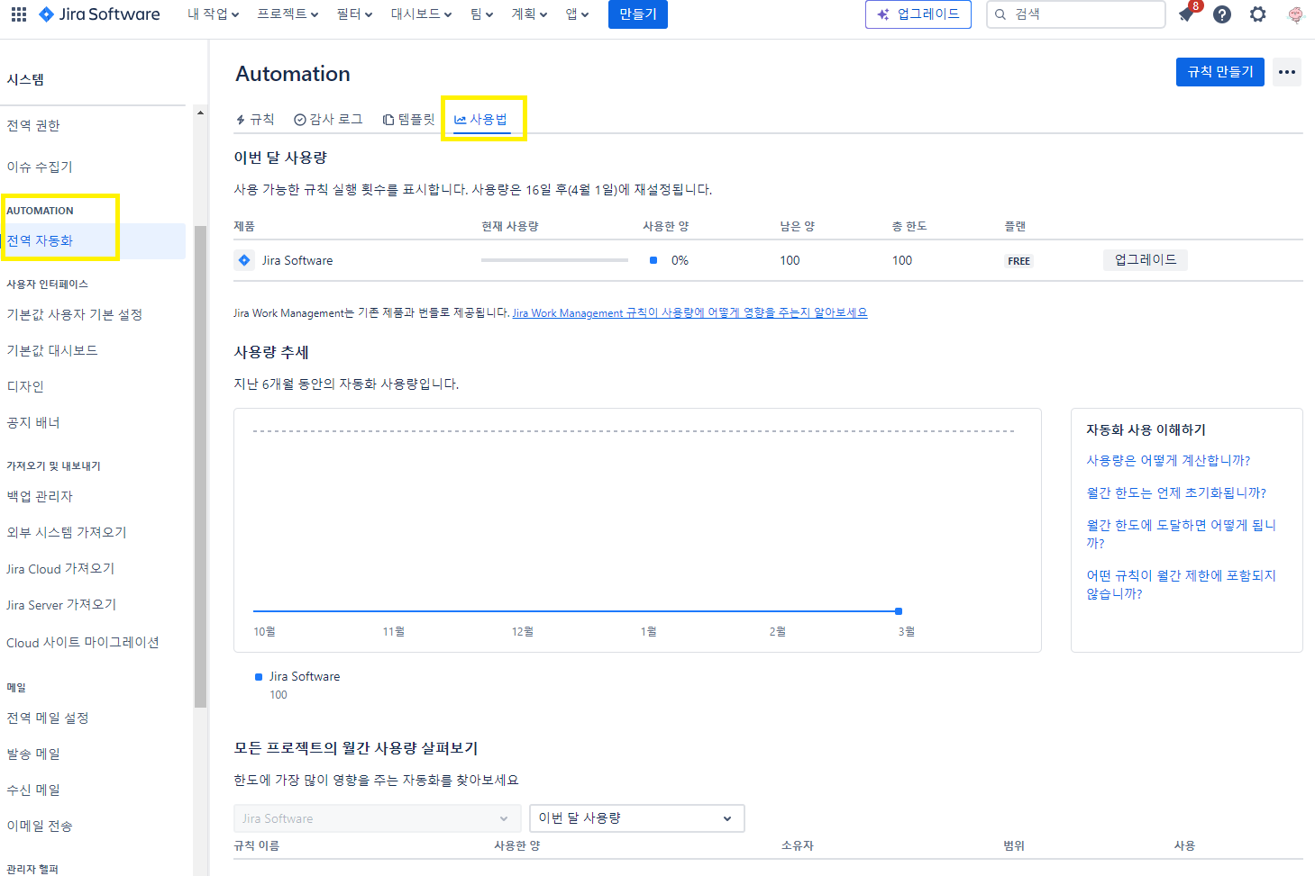The height and width of the screenshot is (876, 1315).
Task: Open 이메일 전송 in the sidebar
Action: (x=40, y=826)
